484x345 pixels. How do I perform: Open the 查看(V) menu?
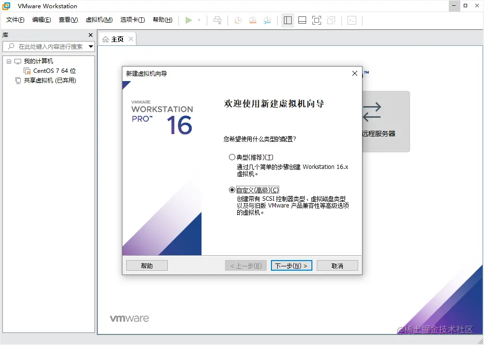(68, 20)
